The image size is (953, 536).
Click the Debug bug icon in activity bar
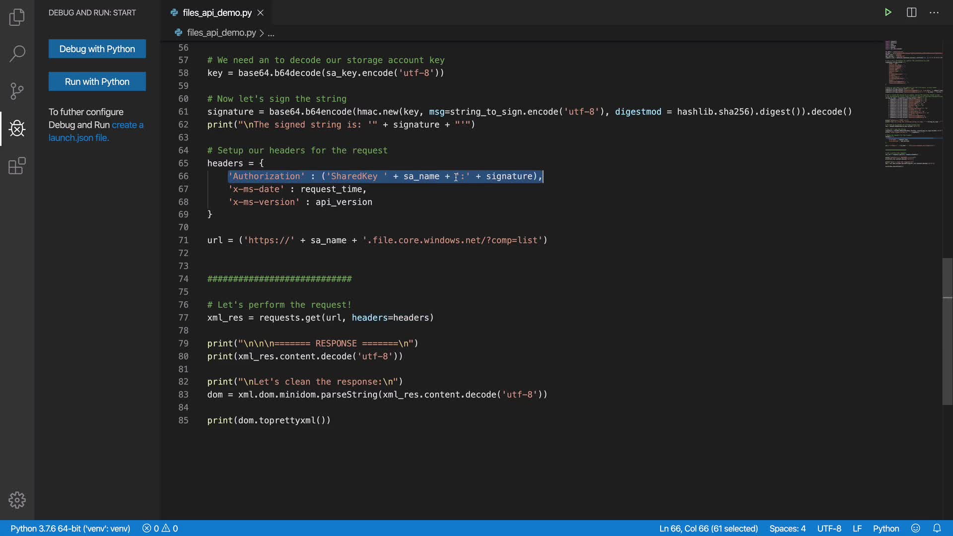tap(17, 129)
